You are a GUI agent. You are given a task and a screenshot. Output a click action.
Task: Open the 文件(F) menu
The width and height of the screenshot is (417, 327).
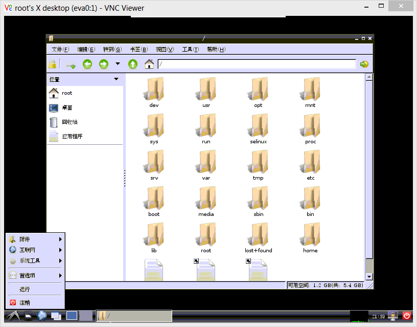pos(60,50)
